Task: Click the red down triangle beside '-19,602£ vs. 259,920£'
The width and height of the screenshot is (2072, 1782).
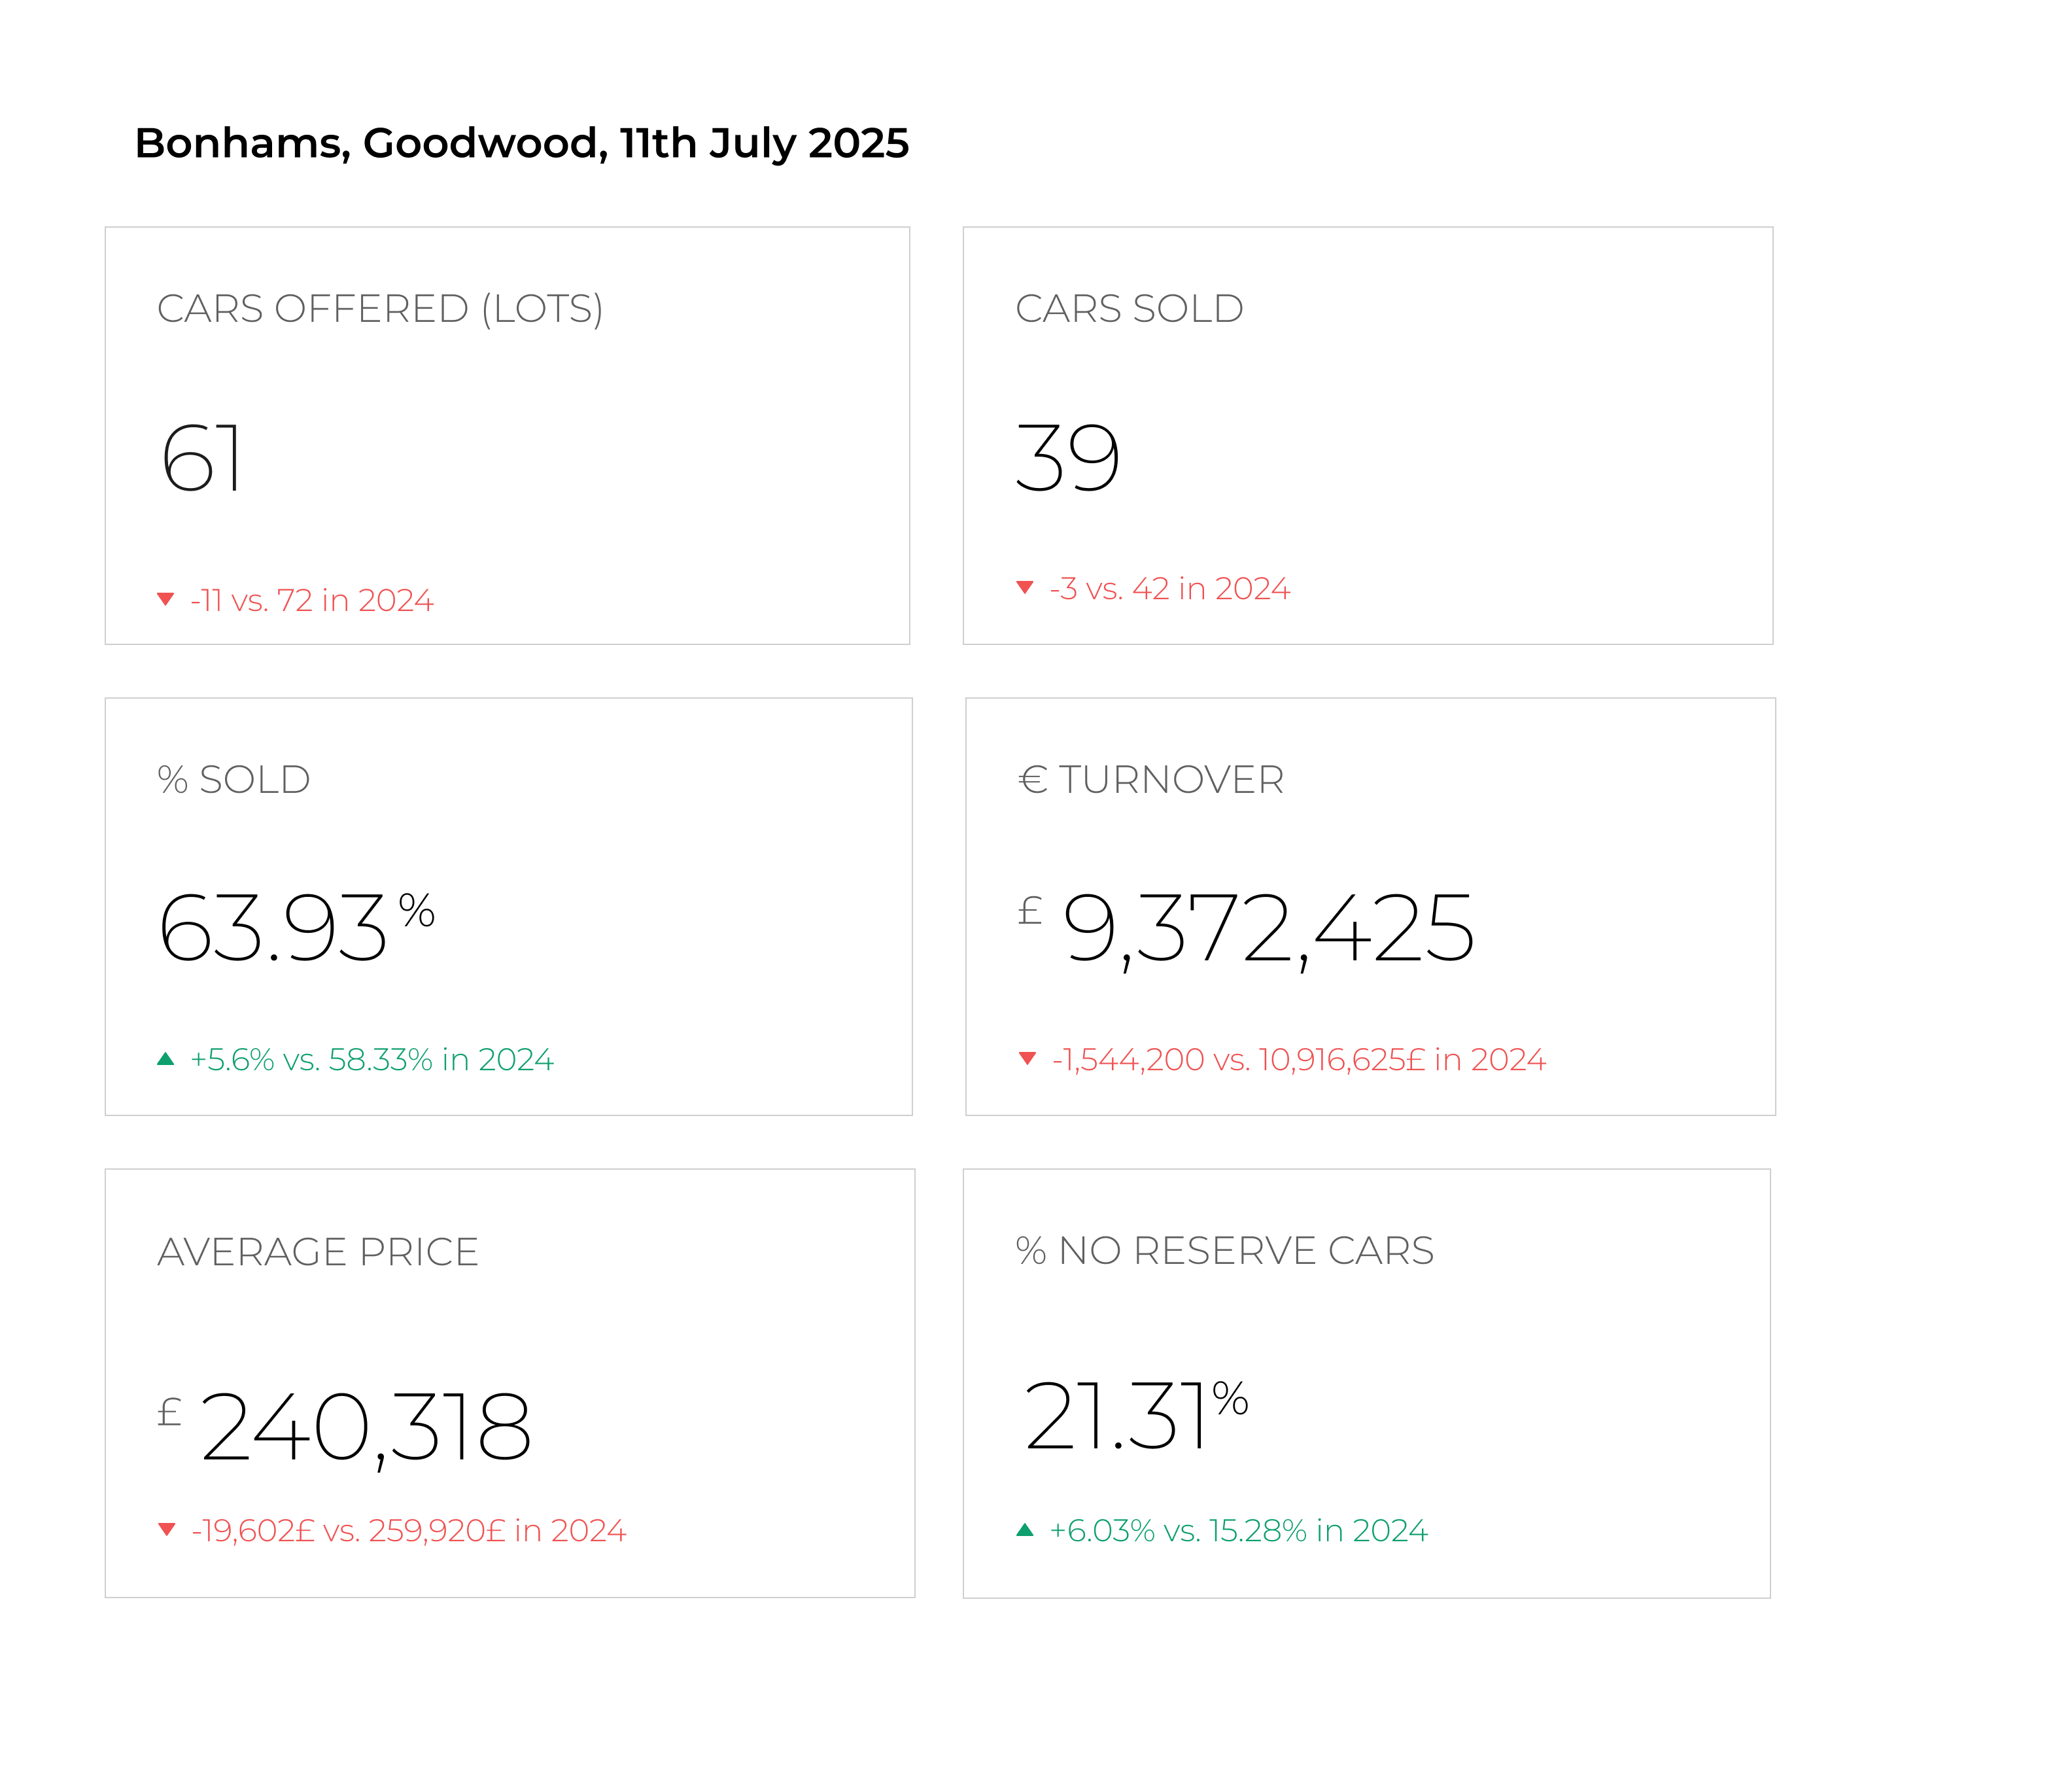Action: (167, 1529)
